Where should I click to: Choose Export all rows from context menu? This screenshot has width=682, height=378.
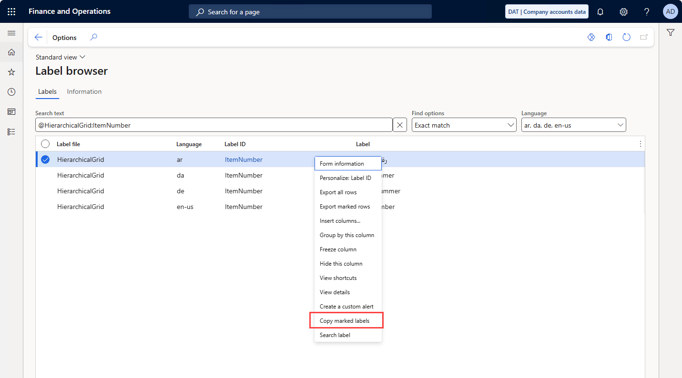click(338, 192)
